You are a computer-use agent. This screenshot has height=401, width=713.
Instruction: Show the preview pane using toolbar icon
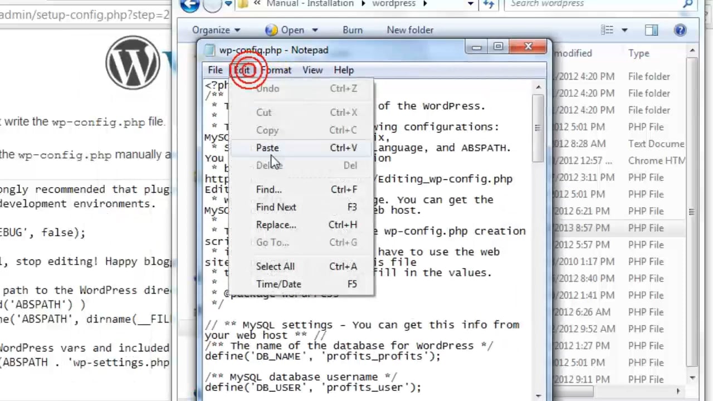pos(651,30)
